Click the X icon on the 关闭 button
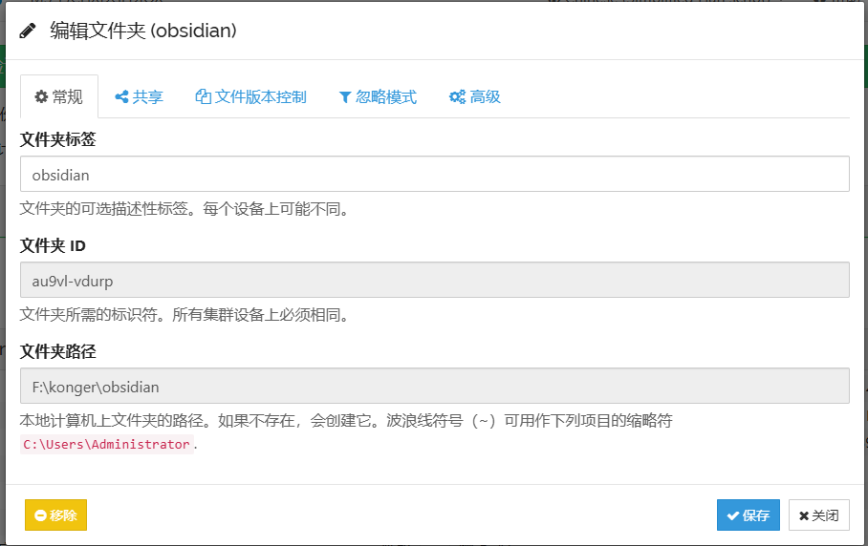This screenshot has height=546, width=868. [x=804, y=515]
